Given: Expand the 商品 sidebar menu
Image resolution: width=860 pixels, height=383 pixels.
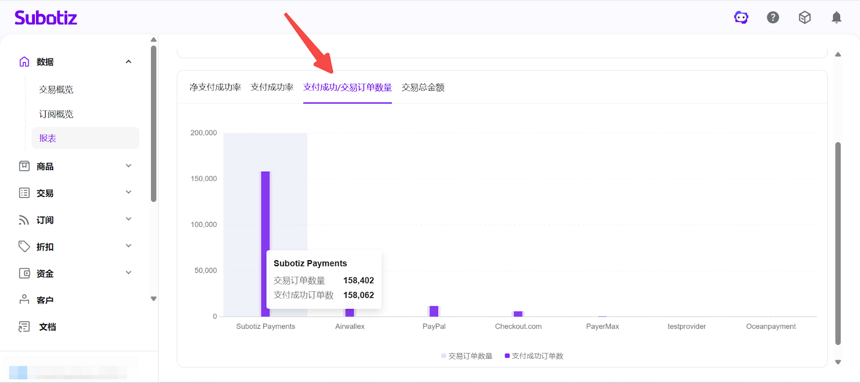Looking at the screenshot, I should click(x=128, y=166).
